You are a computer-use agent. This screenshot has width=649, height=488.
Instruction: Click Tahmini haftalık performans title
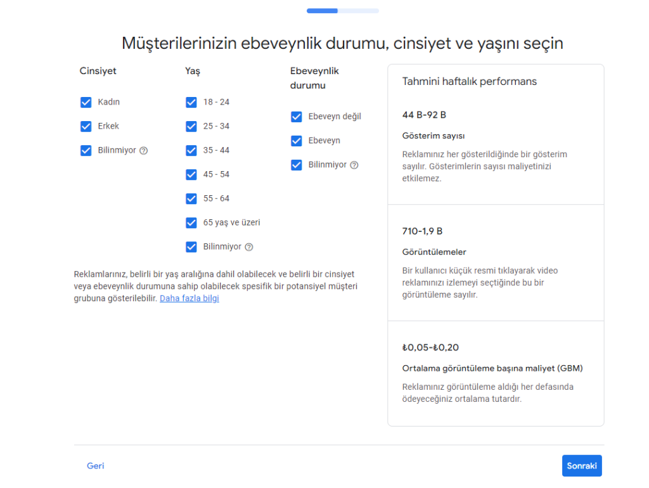point(470,82)
